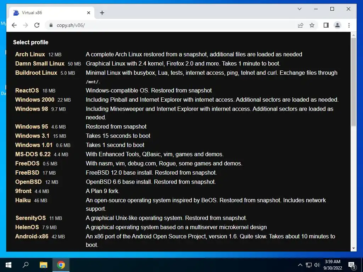
Task: Open File Explorer from the taskbar
Action: [43, 265]
